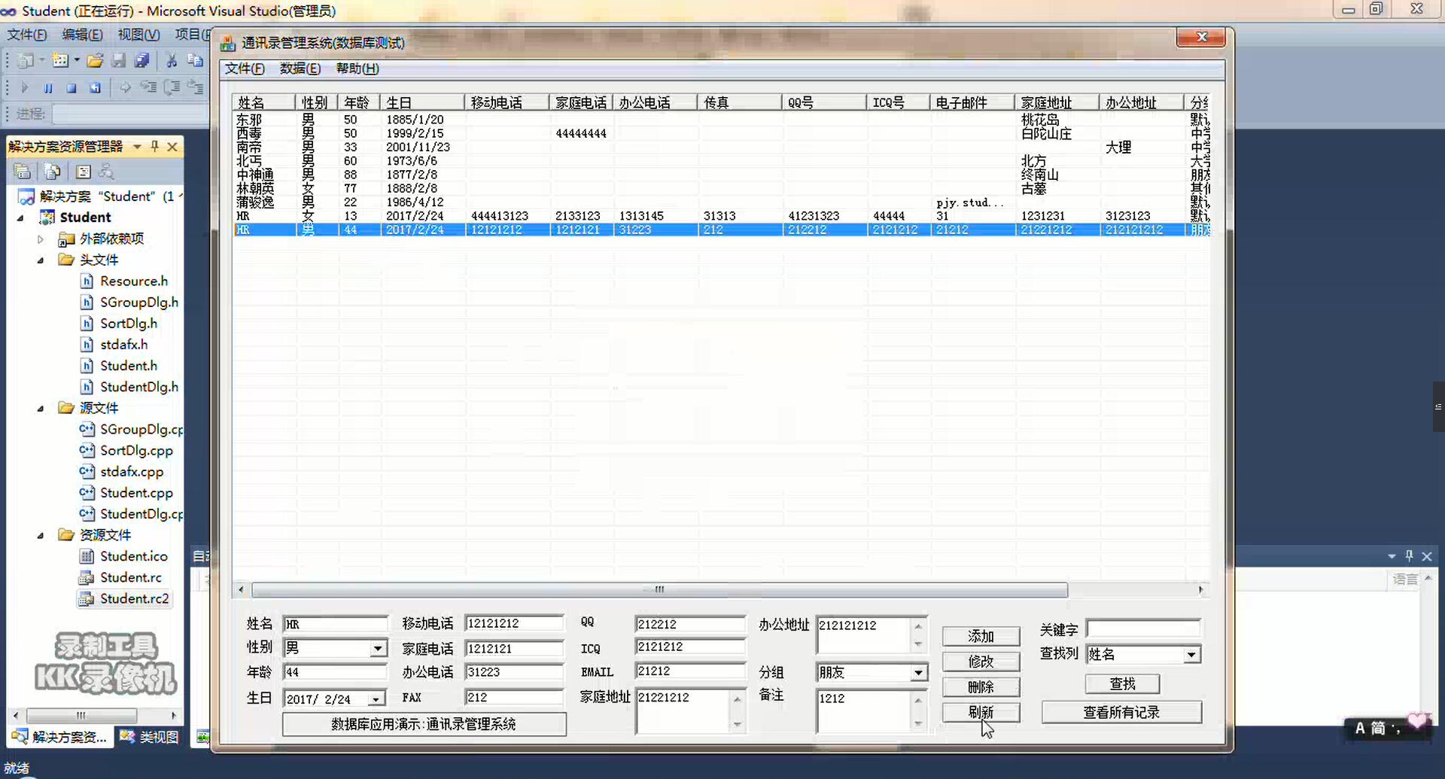This screenshot has height=779, width=1445.
Task: Click 关键字 search input field
Action: coord(1143,628)
